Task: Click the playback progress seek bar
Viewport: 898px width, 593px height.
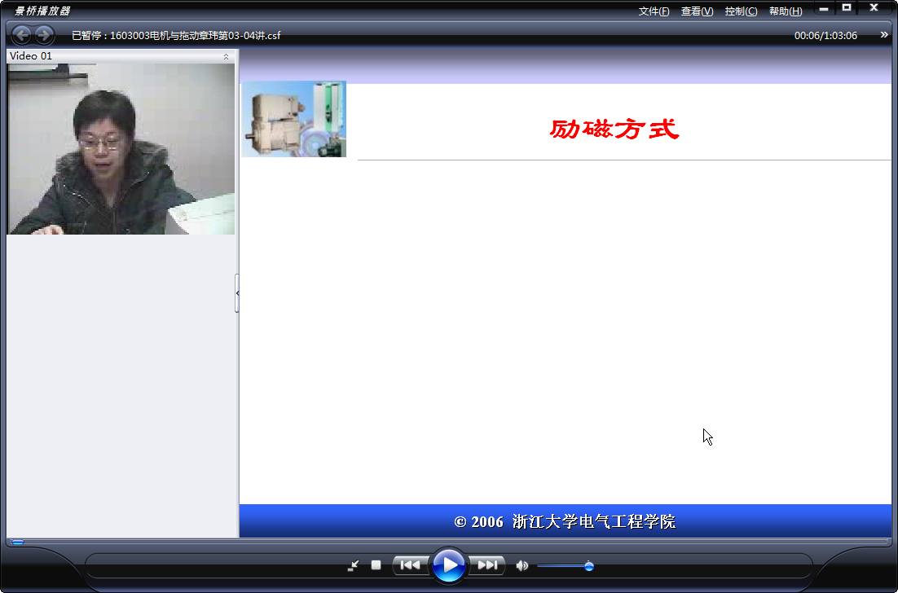Action: [449, 541]
